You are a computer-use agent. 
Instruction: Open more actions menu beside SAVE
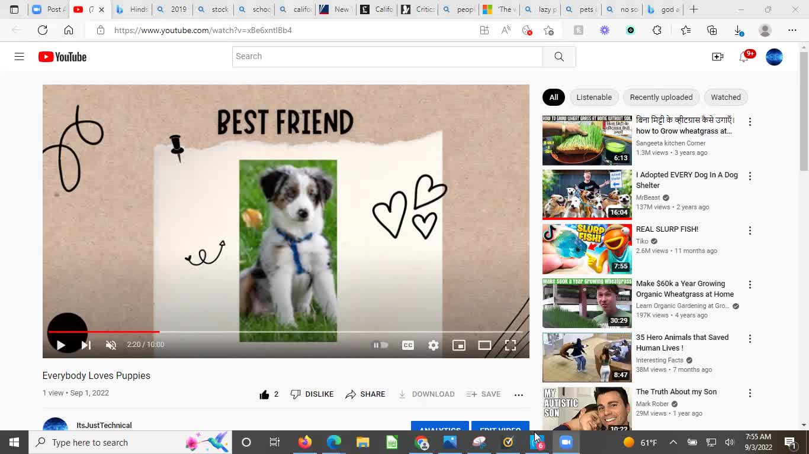(519, 395)
